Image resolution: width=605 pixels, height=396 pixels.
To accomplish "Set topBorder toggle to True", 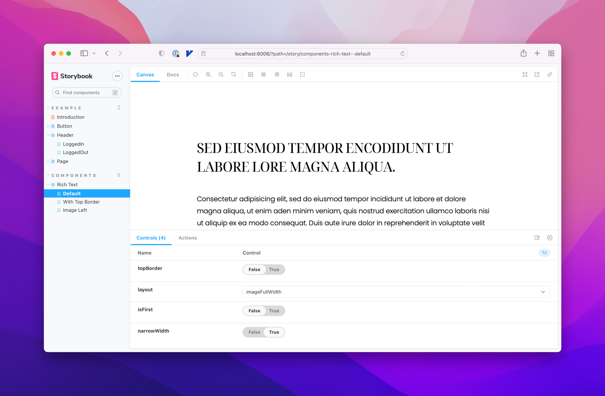I will tap(274, 270).
